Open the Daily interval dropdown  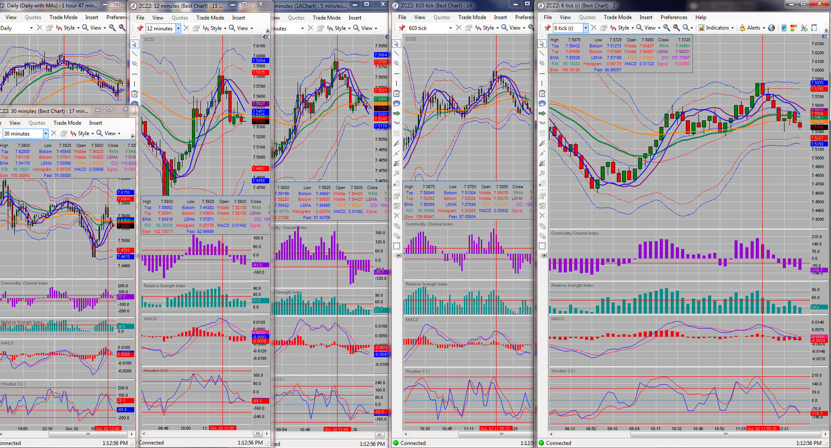31,28
